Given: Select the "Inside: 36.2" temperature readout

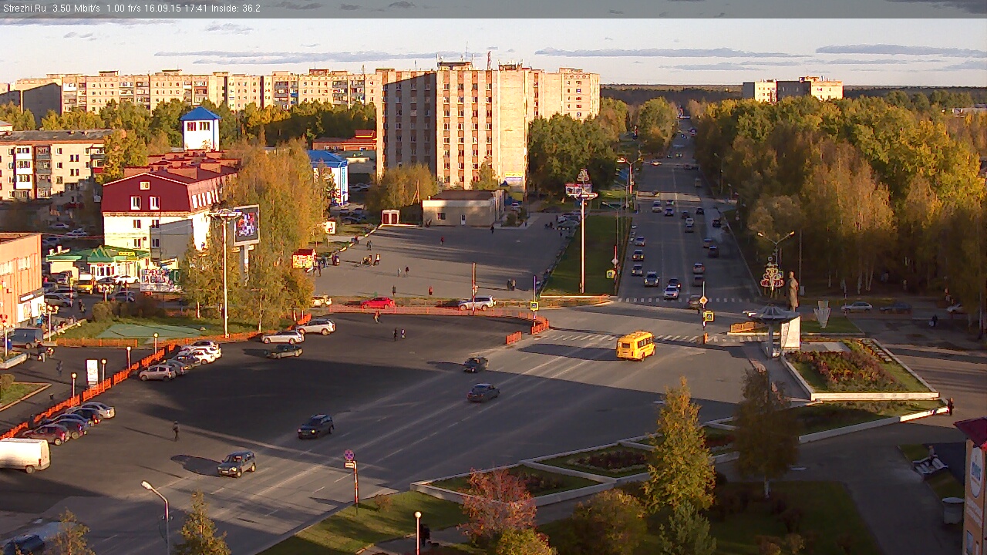Looking at the screenshot, I should 236,8.
